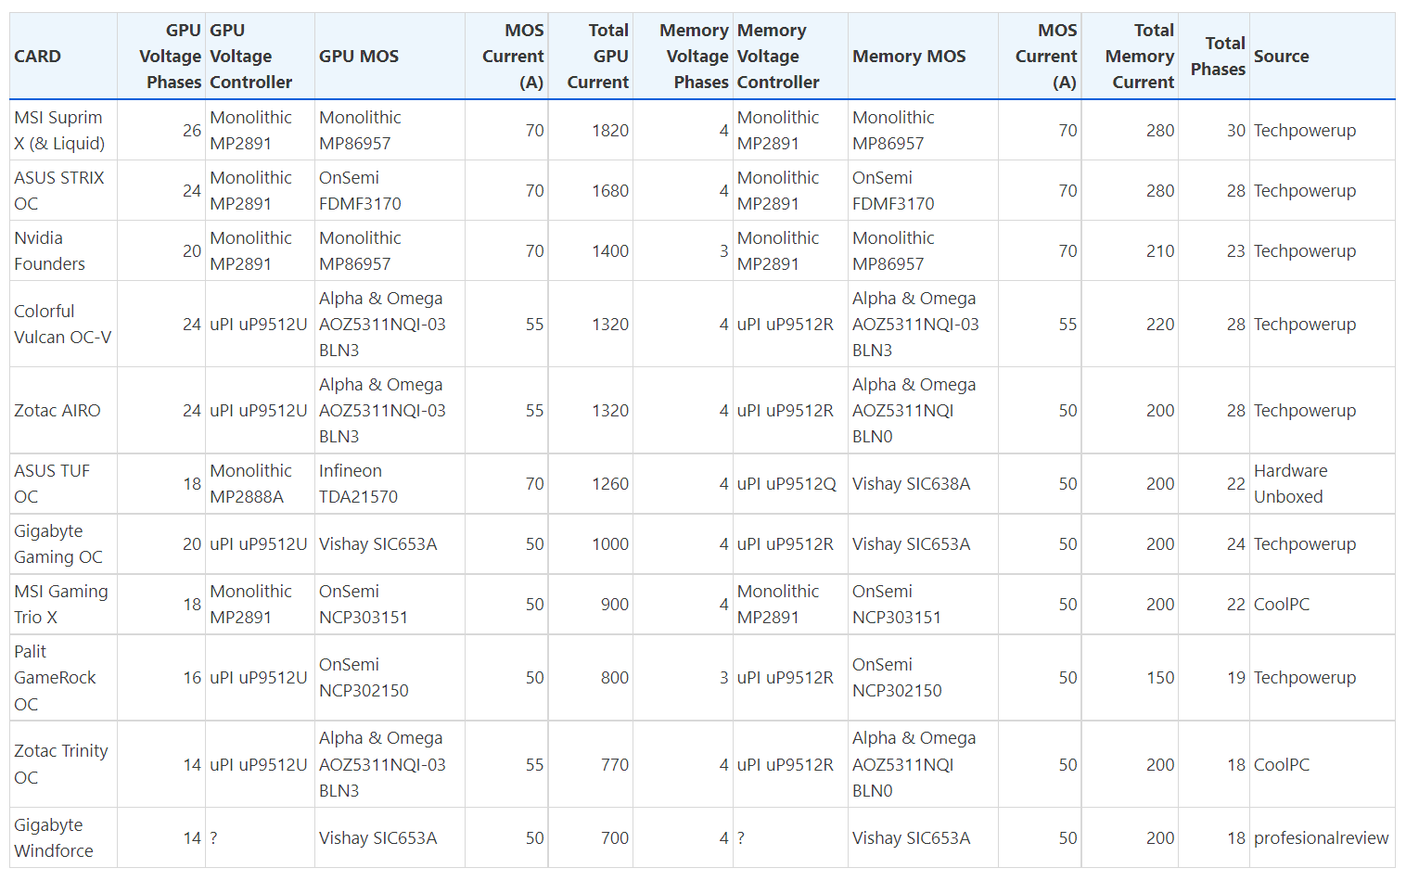Click the Total GPU Current header
Screen dimensions: 1406x881
[x=598, y=57]
